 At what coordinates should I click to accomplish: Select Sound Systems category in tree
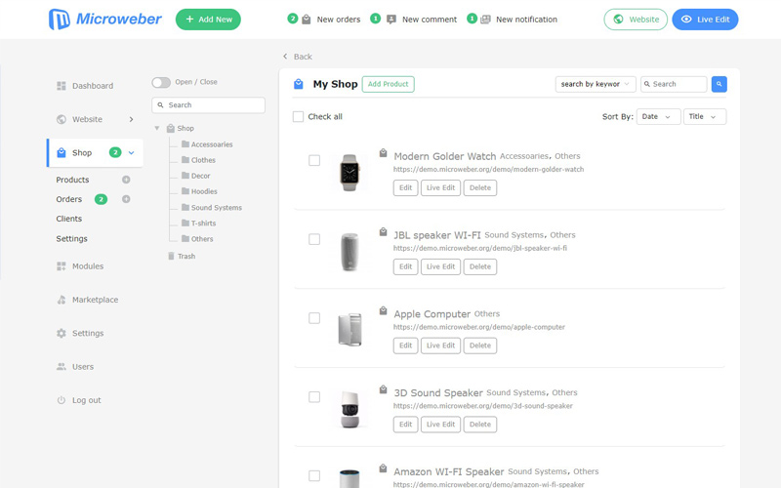click(216, 207)
